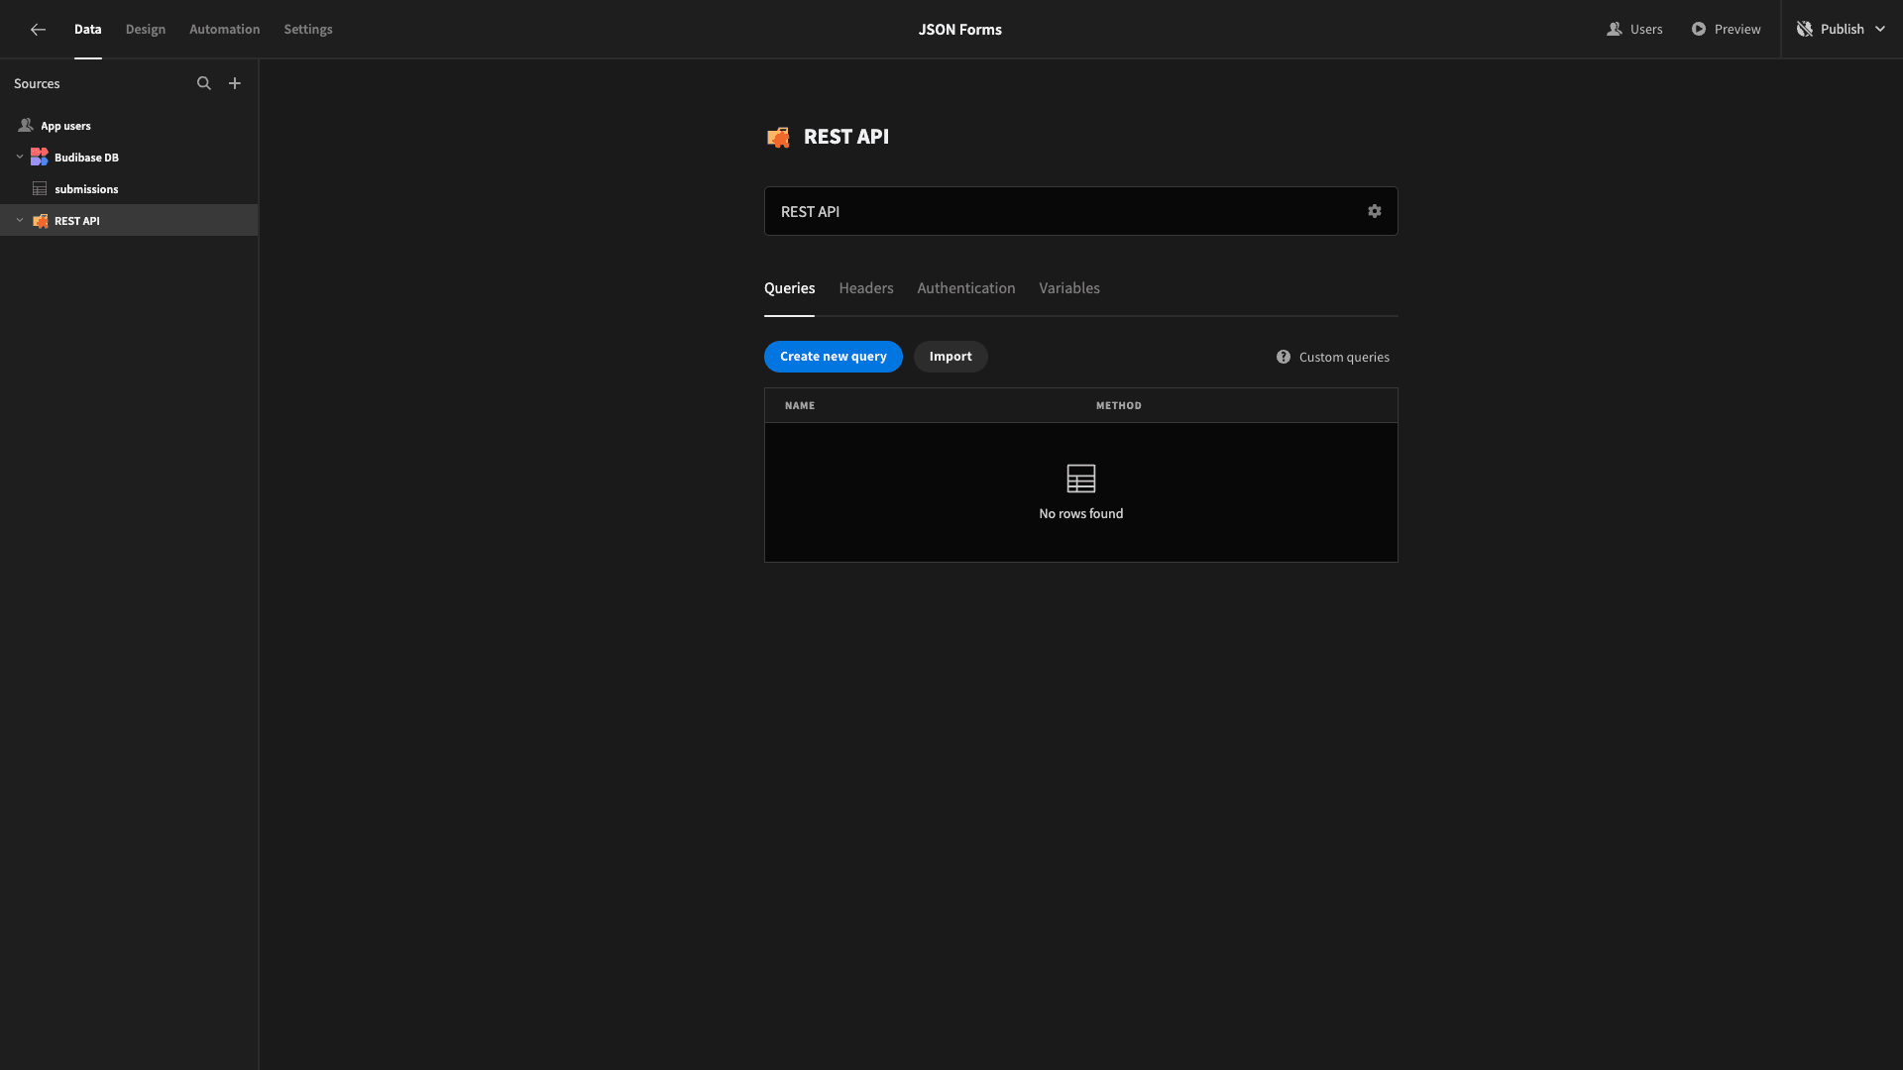Select the Variables tab
The image size is (1903, 1070).
click(1069, 288)
